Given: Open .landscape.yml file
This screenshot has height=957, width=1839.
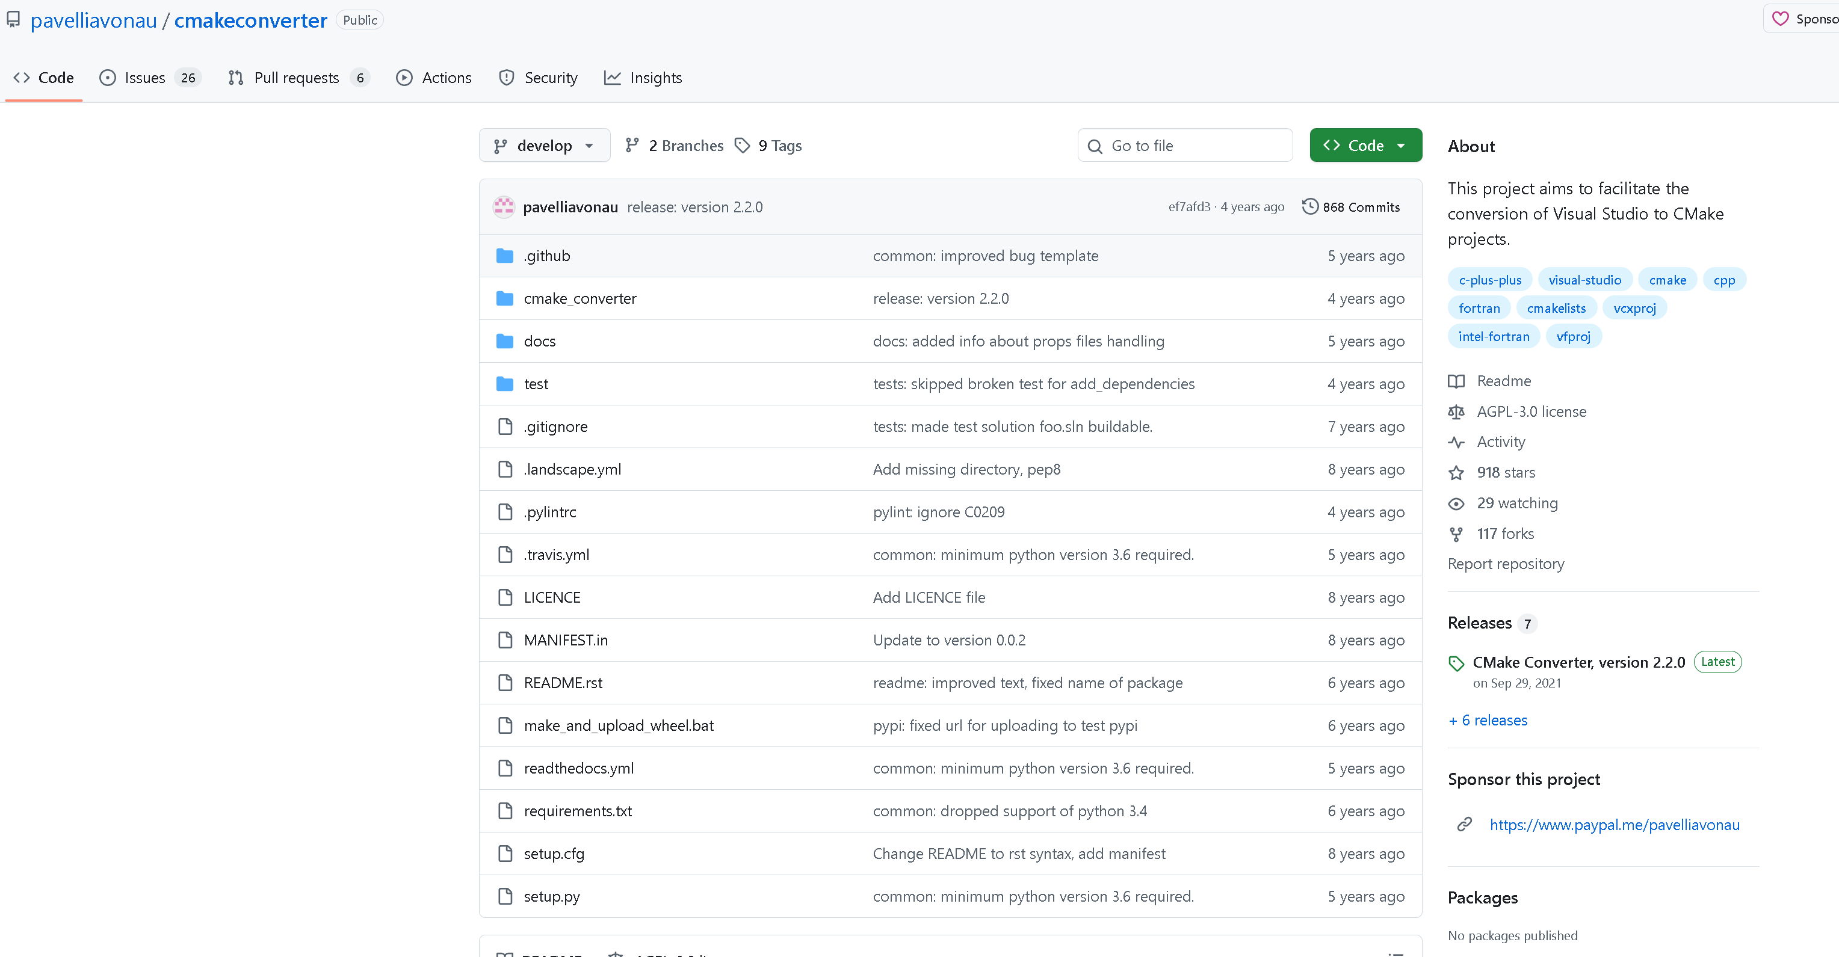Looking at the screenshot, I should click(x=572, y=470).
